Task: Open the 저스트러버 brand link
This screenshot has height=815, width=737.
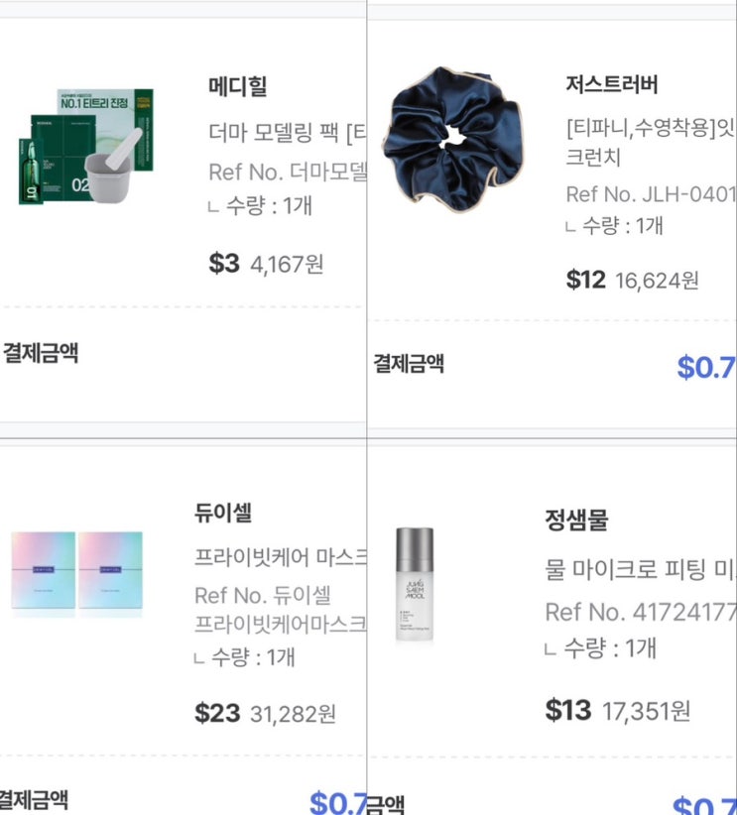Action: coord(611,83)
